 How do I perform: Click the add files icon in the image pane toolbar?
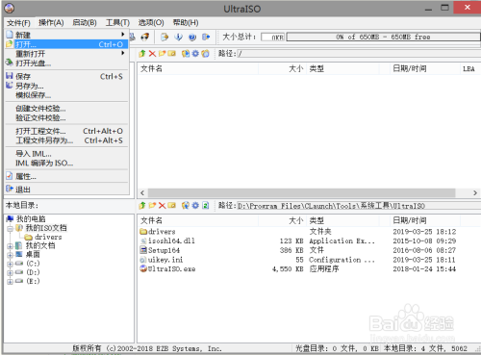[186, 53]
